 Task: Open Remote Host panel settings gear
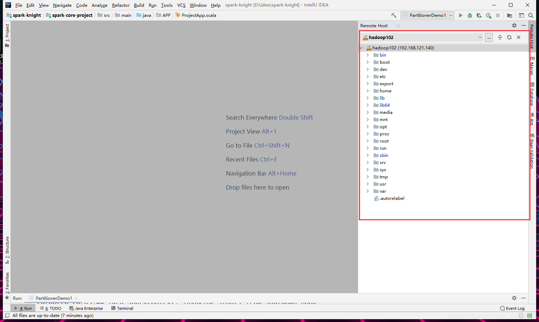[514, 25]
